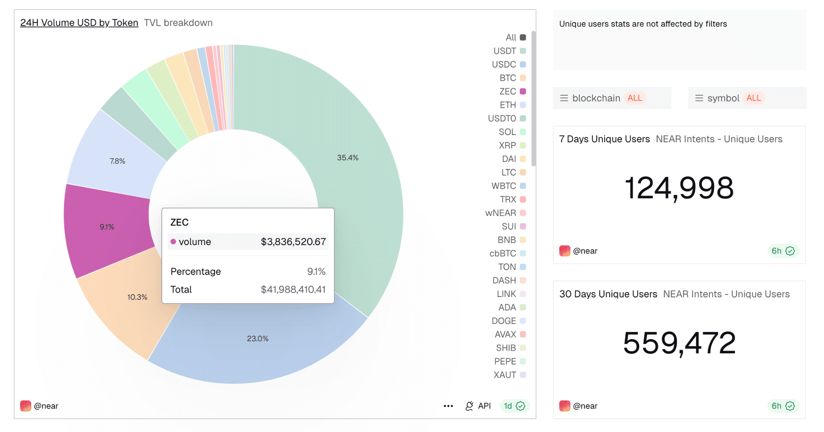Click the 559,472 unique users value

pos(679,343)
